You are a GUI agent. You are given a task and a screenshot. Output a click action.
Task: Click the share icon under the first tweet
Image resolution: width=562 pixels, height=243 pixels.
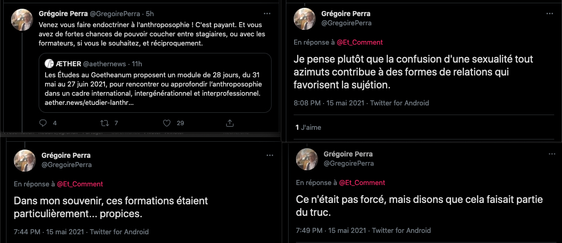click(x=230, y=123)
